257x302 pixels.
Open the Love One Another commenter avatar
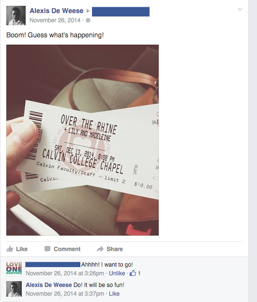pos(14,269)
